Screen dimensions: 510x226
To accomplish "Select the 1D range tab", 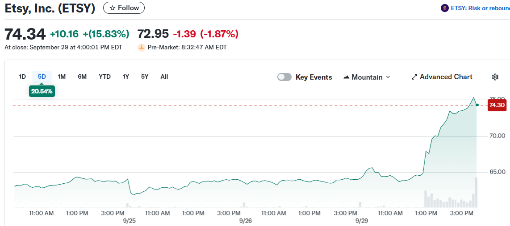I will pos(22,77).
